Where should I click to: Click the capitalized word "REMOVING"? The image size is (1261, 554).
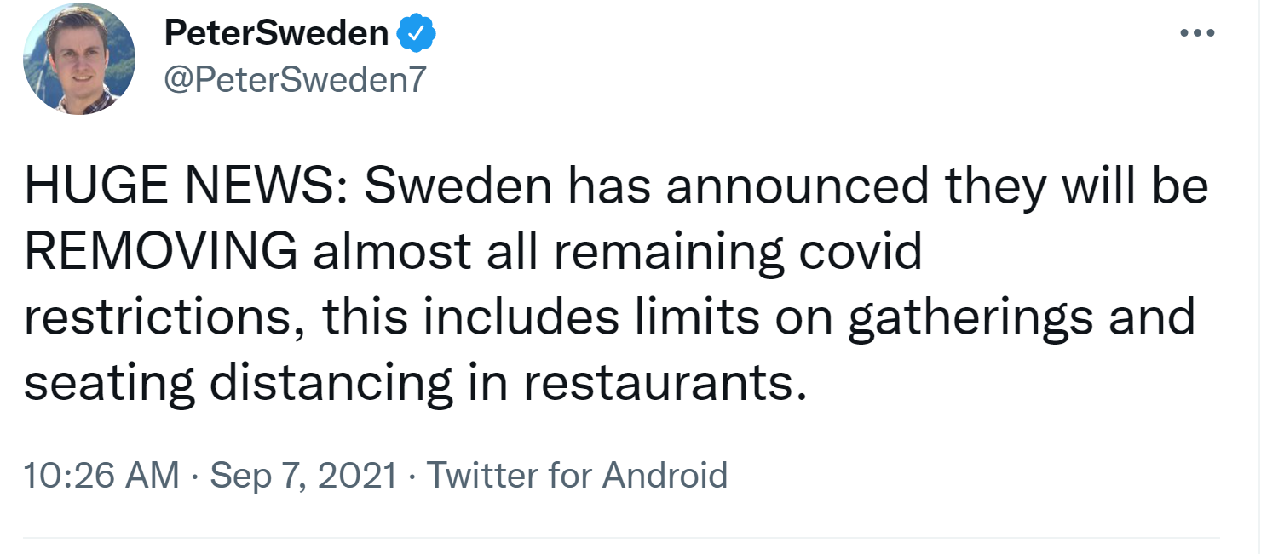(161, 253)
